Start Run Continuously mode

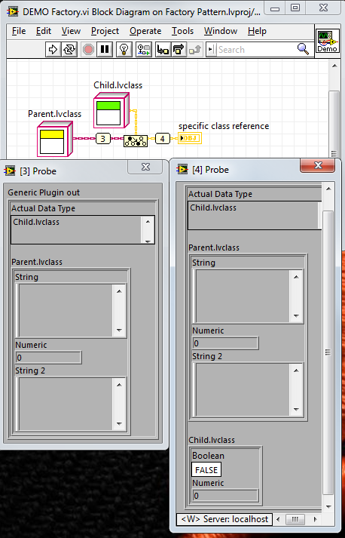point(69,49)
